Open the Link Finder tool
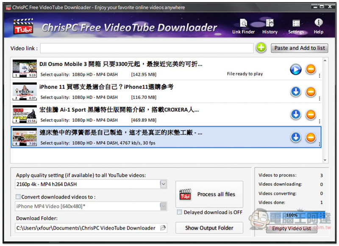The width and height of the screenshot is (339, 246). coord(243,25)
